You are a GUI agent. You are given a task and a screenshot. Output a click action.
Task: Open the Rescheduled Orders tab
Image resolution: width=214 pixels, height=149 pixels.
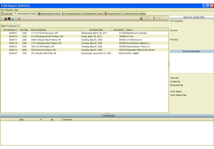click(49, 14)
